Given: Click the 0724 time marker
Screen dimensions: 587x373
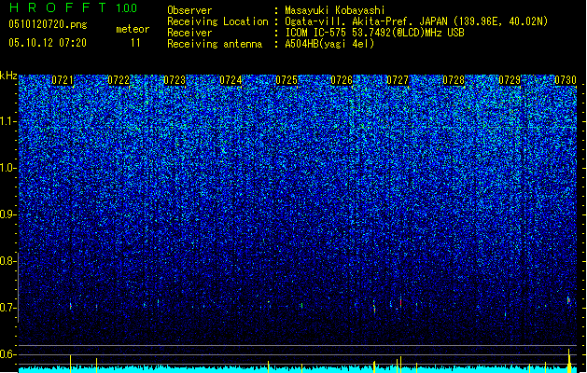Looking at the screenshot, I should 231,80.
